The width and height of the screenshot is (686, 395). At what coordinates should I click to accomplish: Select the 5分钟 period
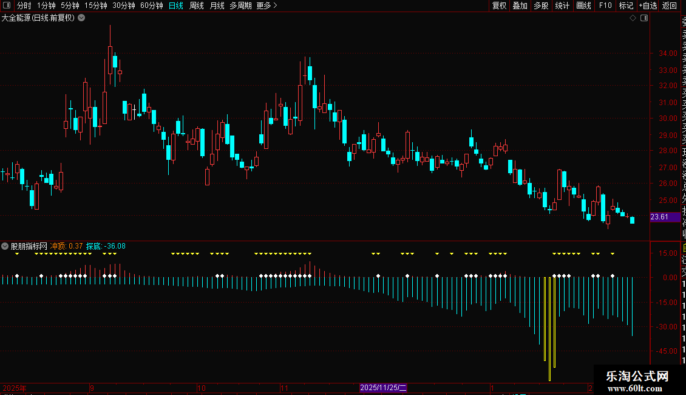70,5
